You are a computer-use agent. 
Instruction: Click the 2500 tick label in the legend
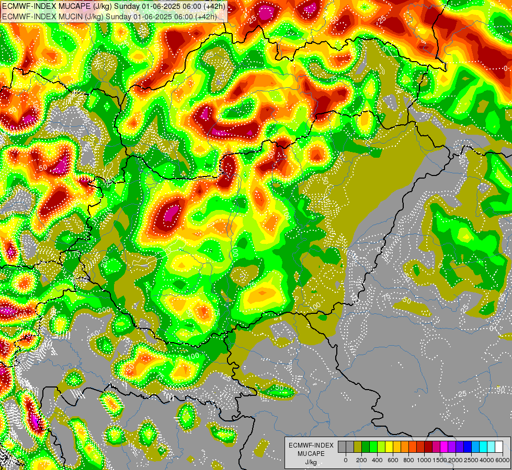pyautogui.click(x=472, y=460)
